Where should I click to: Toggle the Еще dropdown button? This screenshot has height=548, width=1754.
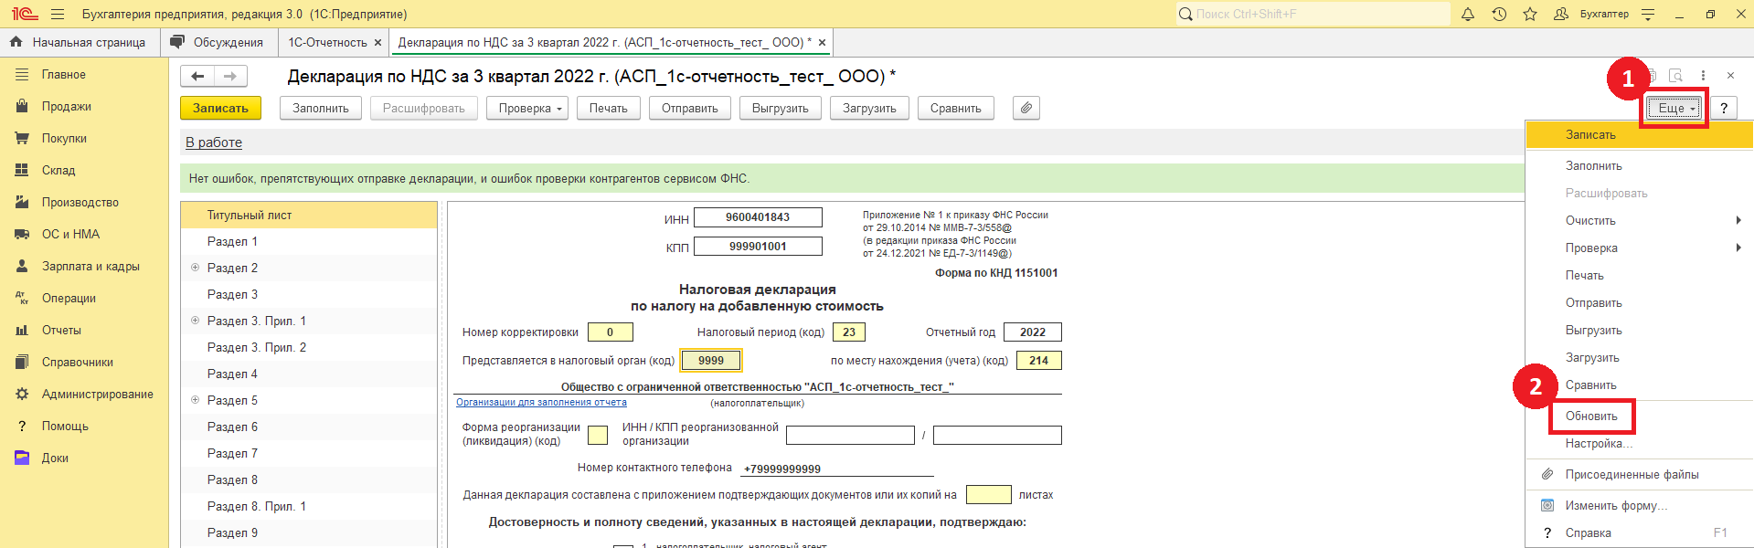point(1675,108)
